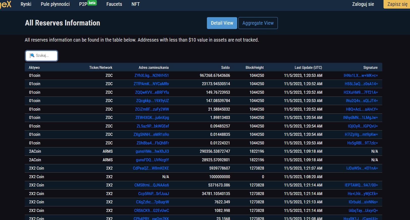Open the Rynki menu item
Viewport: 410px width, 220px height.
26,4
